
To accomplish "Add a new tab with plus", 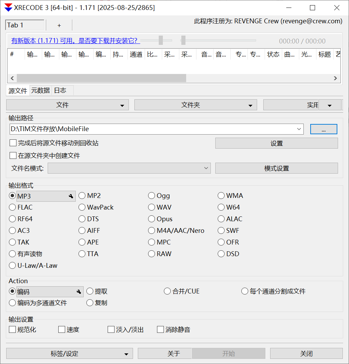I will pyautogui.click(x=59, y=25).
